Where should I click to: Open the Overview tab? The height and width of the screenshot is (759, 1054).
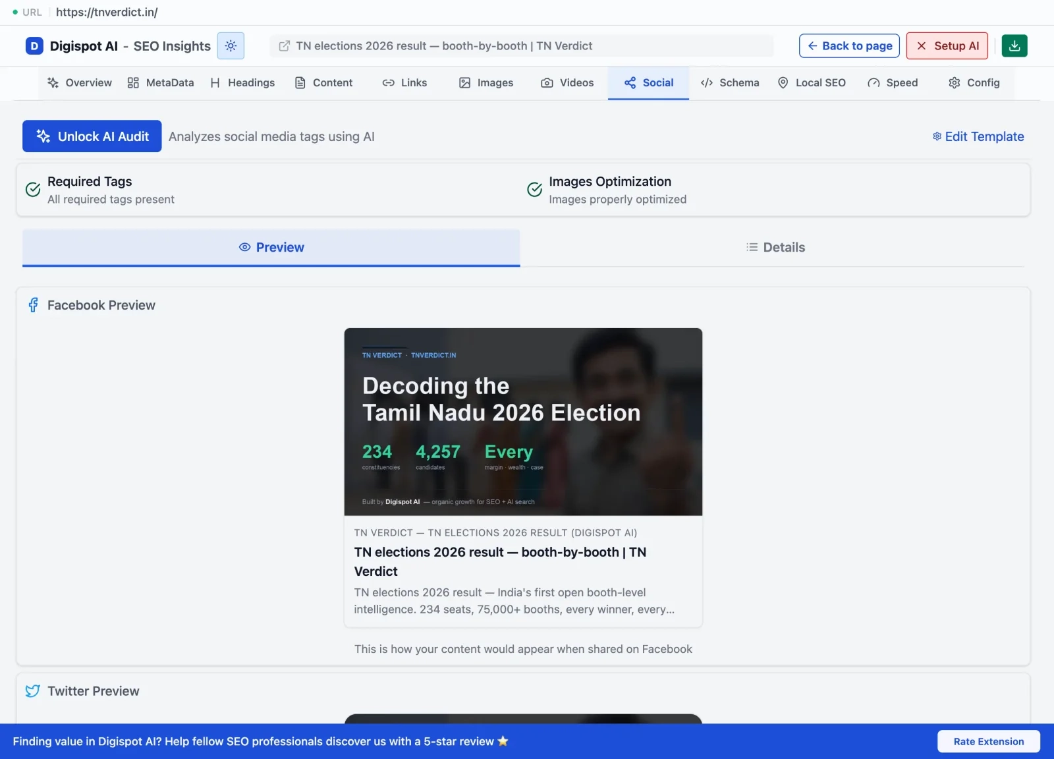click(x=80, y=83)
